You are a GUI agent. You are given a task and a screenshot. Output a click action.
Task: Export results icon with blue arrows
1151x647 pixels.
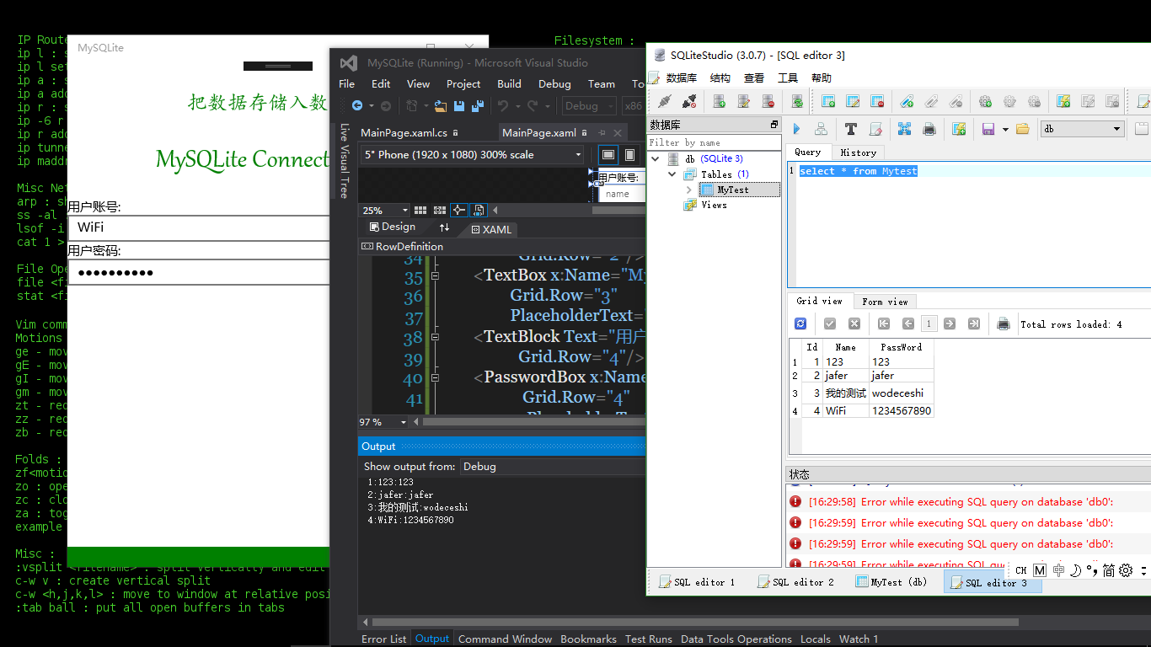[x=904, y=129]
